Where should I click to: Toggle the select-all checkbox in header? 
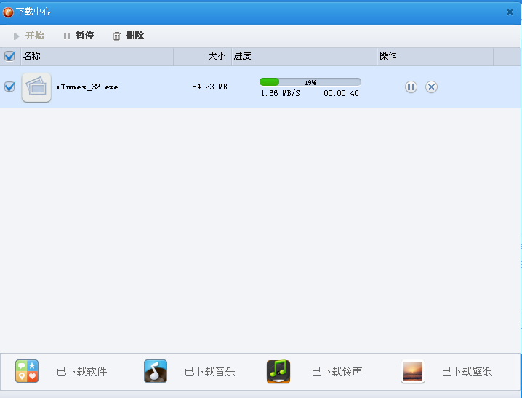pyautogui.click(x=9, y=56)
